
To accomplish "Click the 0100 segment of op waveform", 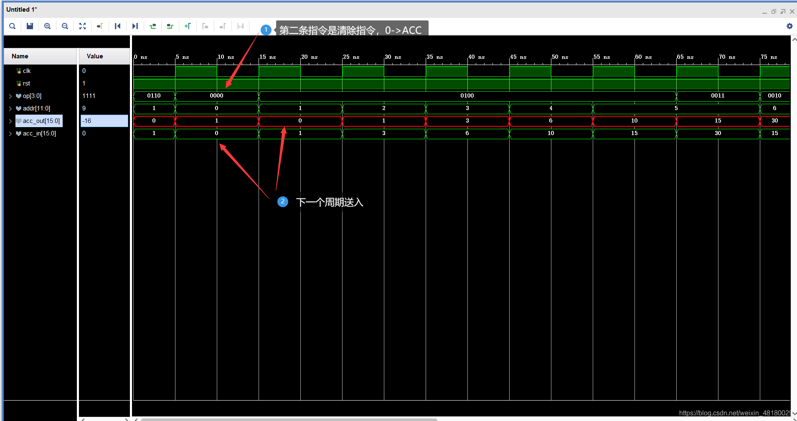I will [x=467, y=96].
